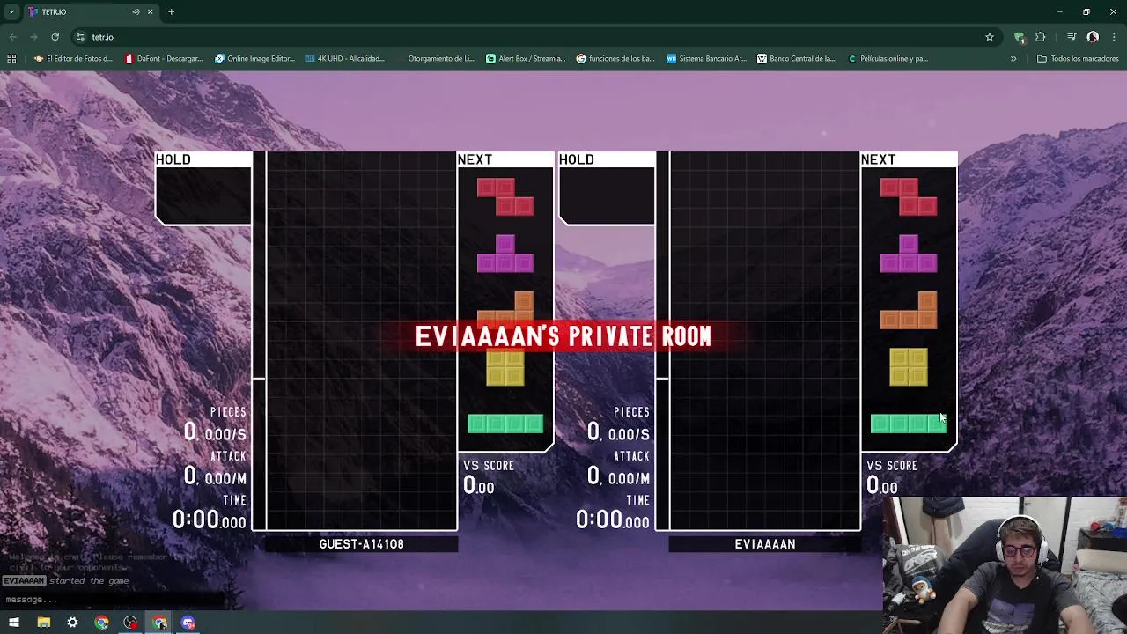
Task: Reload the tetr.io page
Action: (x=55, y=37)
